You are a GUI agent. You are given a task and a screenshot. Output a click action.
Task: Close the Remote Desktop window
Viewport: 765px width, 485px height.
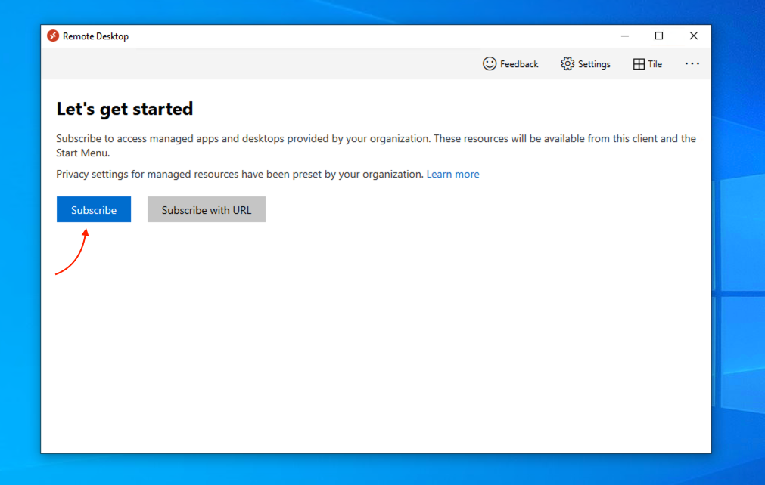(693, 36)
